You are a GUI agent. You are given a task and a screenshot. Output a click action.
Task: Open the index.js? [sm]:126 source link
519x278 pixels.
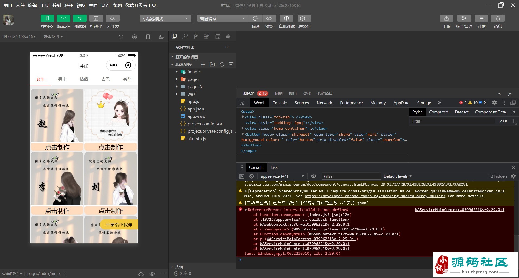329,215
